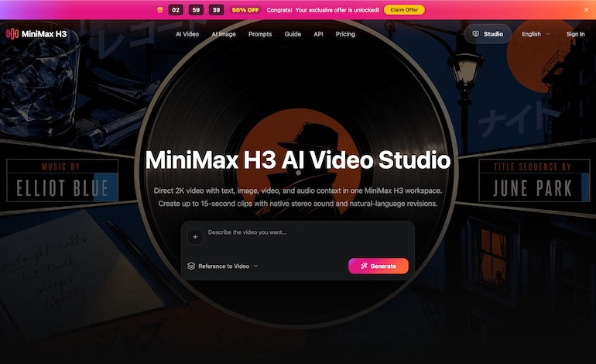
Task: Click the Claim Offer button
Action: coord(404,10)
